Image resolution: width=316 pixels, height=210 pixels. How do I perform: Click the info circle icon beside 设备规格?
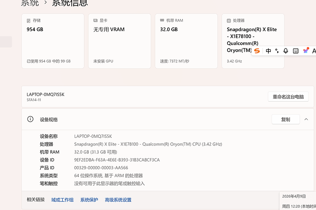[30, 119]
